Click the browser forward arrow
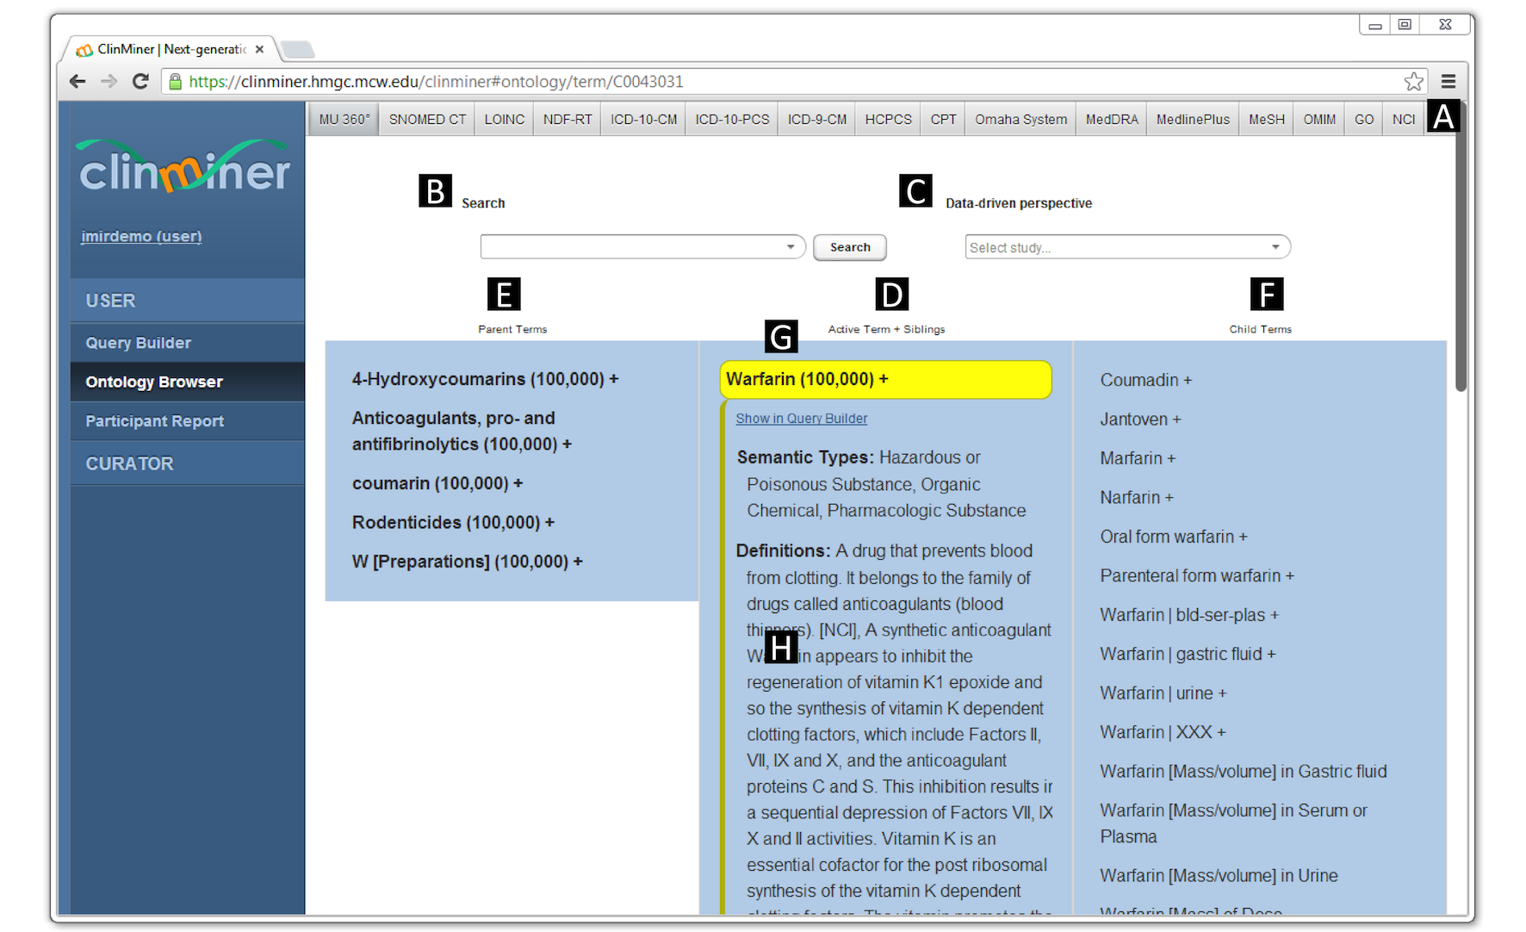This screenshot has height=932, width=1526. [109, 82]
